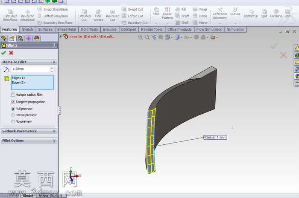The width and height of the screenshot is (299, 198).
Task: Expand Fillet Options section
Action: click(54, 141)
